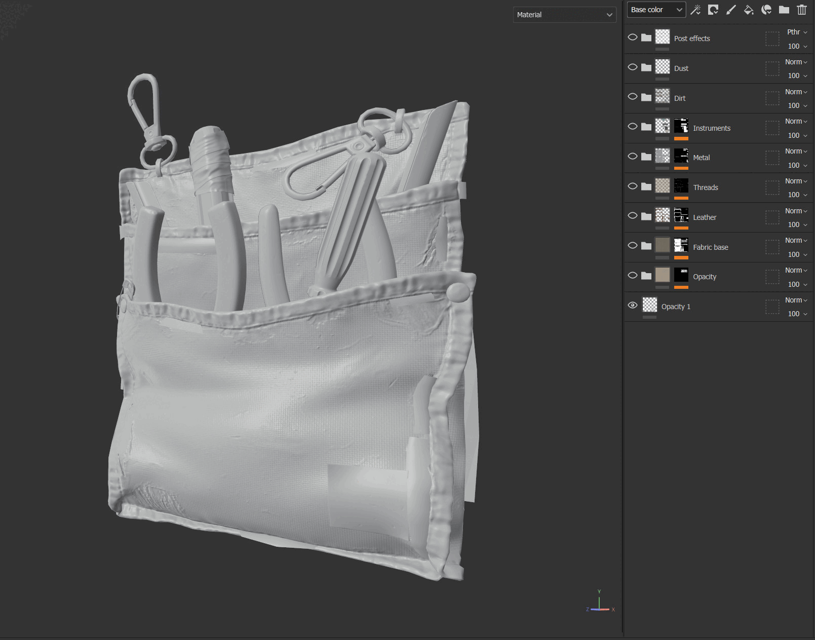Click the Threads folder icon
This screenshot has width=815, height=640.
coord(646,186)
